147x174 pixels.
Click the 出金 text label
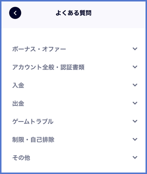18,103
